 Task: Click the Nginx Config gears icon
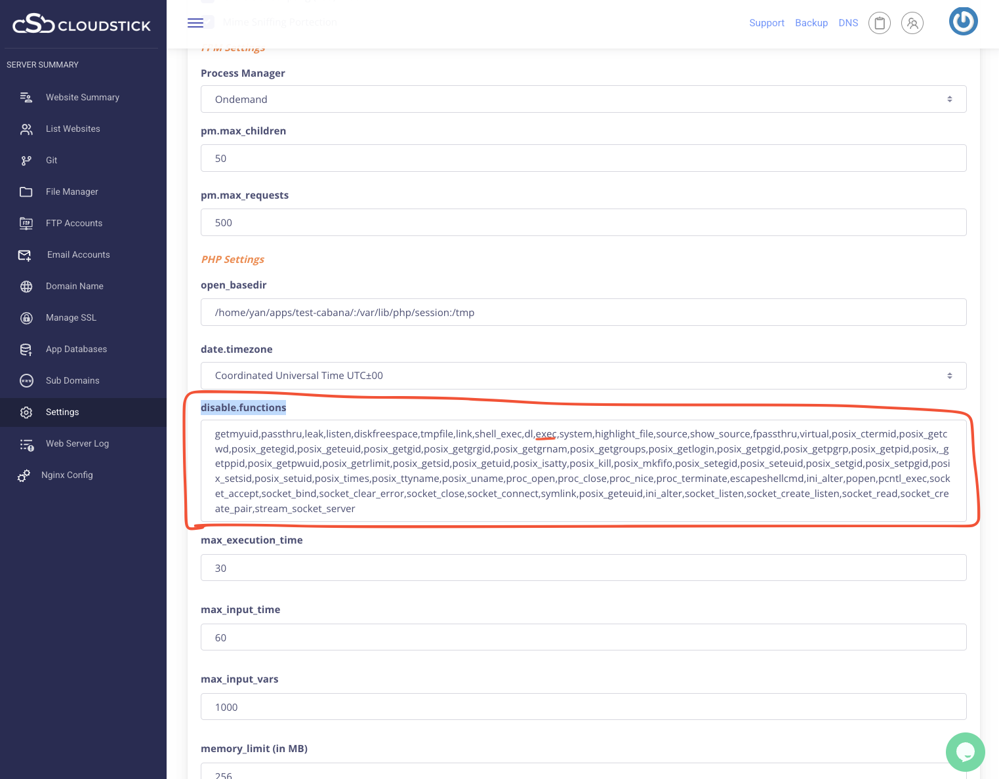pyautogui.click(x=24, y=475)
